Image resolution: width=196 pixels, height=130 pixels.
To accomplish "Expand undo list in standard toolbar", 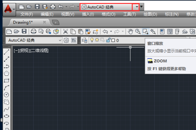I will [111, 31].
